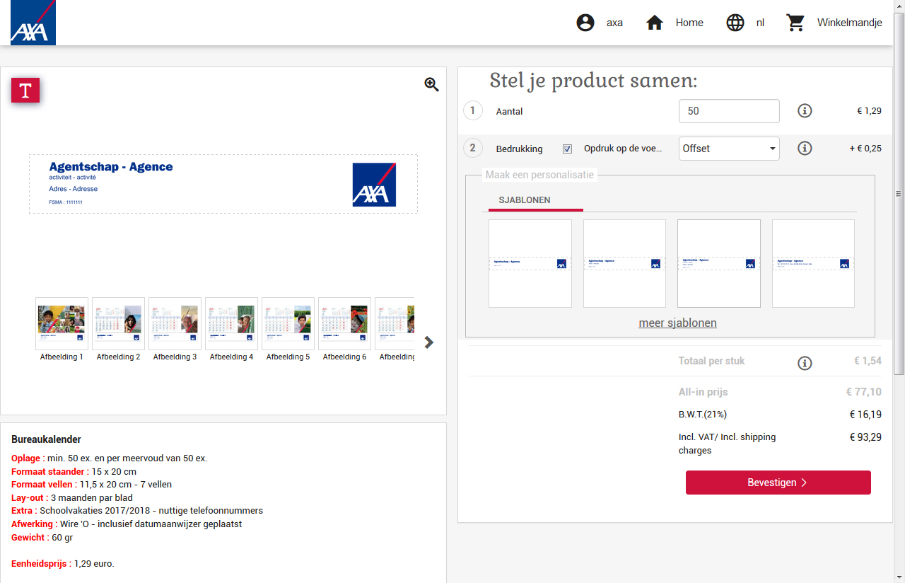Select thumbnail Afbeelding 1
This screenshot has width=905, height=583.
point(62,323)
